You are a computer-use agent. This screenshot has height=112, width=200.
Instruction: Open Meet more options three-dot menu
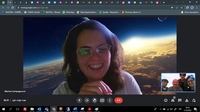110,100
